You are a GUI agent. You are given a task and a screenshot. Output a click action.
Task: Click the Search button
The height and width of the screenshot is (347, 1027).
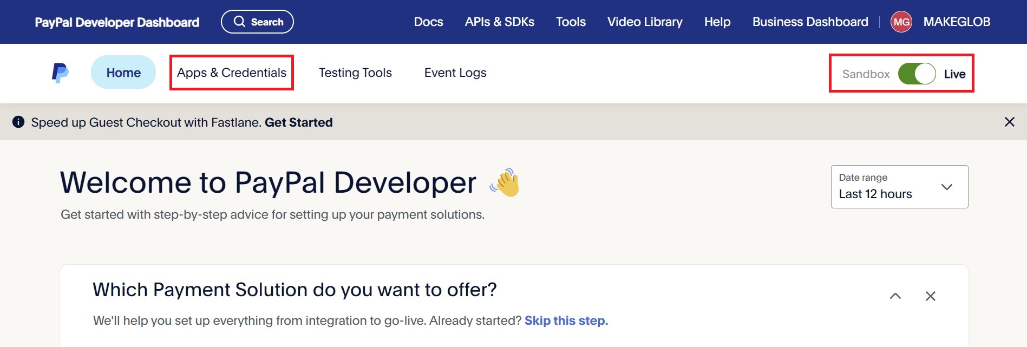pos(257,22)
